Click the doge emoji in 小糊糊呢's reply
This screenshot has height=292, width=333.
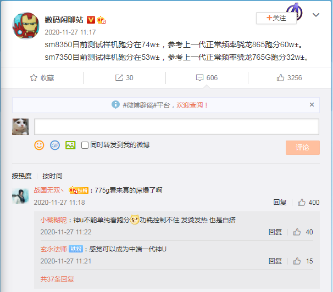click(x=135, y=220)
